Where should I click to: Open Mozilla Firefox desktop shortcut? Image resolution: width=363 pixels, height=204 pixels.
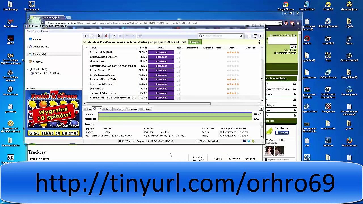coord(349,142)
